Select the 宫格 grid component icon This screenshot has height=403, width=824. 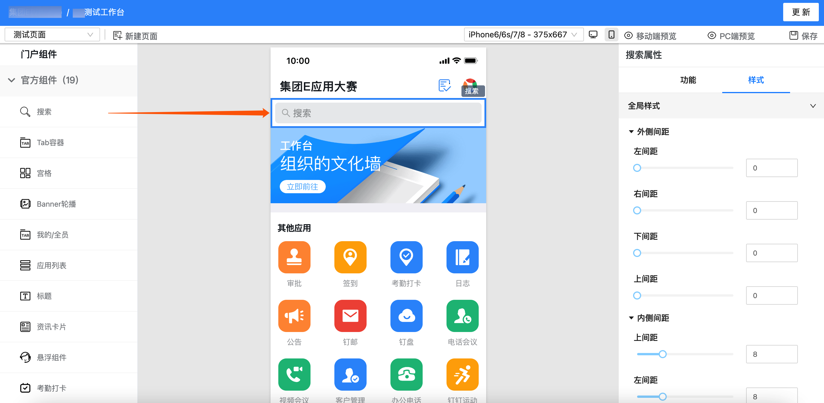click(x=25, y=173)
